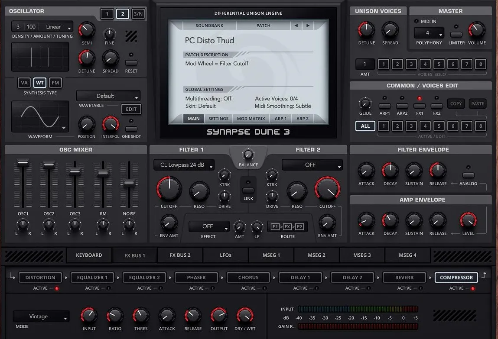
Task: Toggle the COMPRESSOR active LED
Action: [473, 288]
